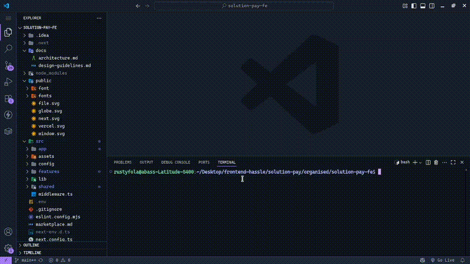Viewport: 470px width, 264px height.
Task: Open architecture.md file
Action: 62,58
